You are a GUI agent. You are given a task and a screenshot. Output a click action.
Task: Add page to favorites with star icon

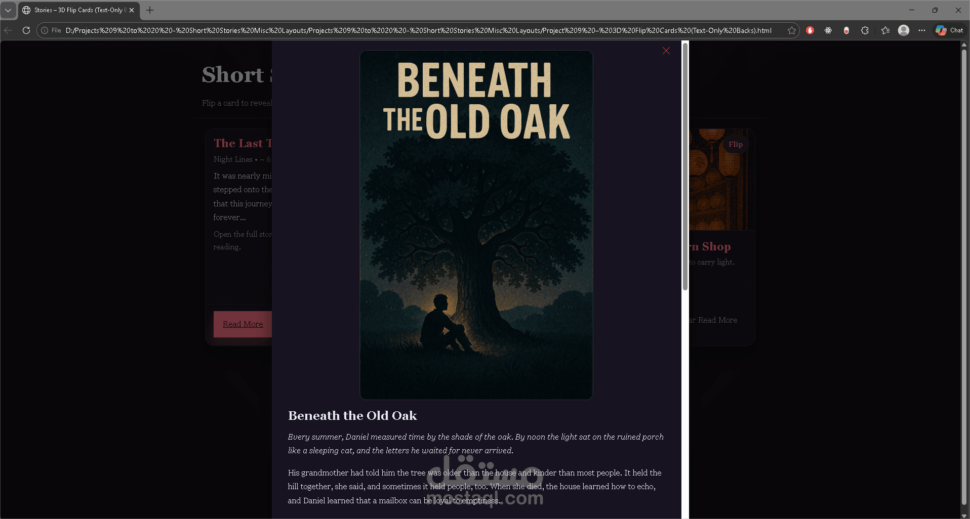791,30
